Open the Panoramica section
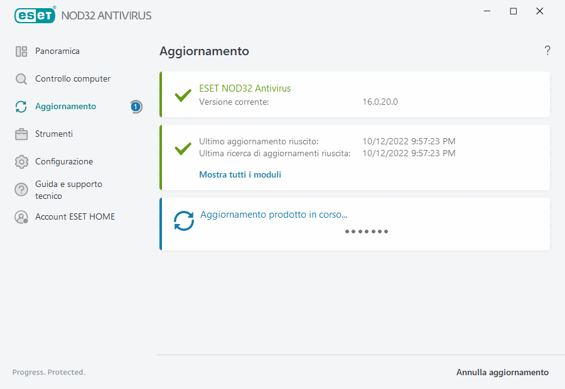 click(x=57, y=51)
